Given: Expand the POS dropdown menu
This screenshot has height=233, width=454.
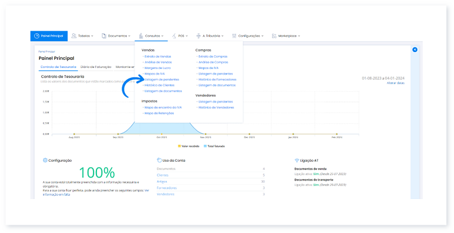Looking at the screenshot, I should pos(183,36).
